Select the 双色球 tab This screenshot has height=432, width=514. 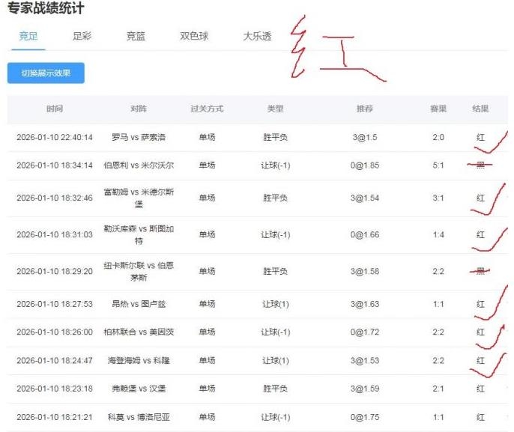[194, 36]
